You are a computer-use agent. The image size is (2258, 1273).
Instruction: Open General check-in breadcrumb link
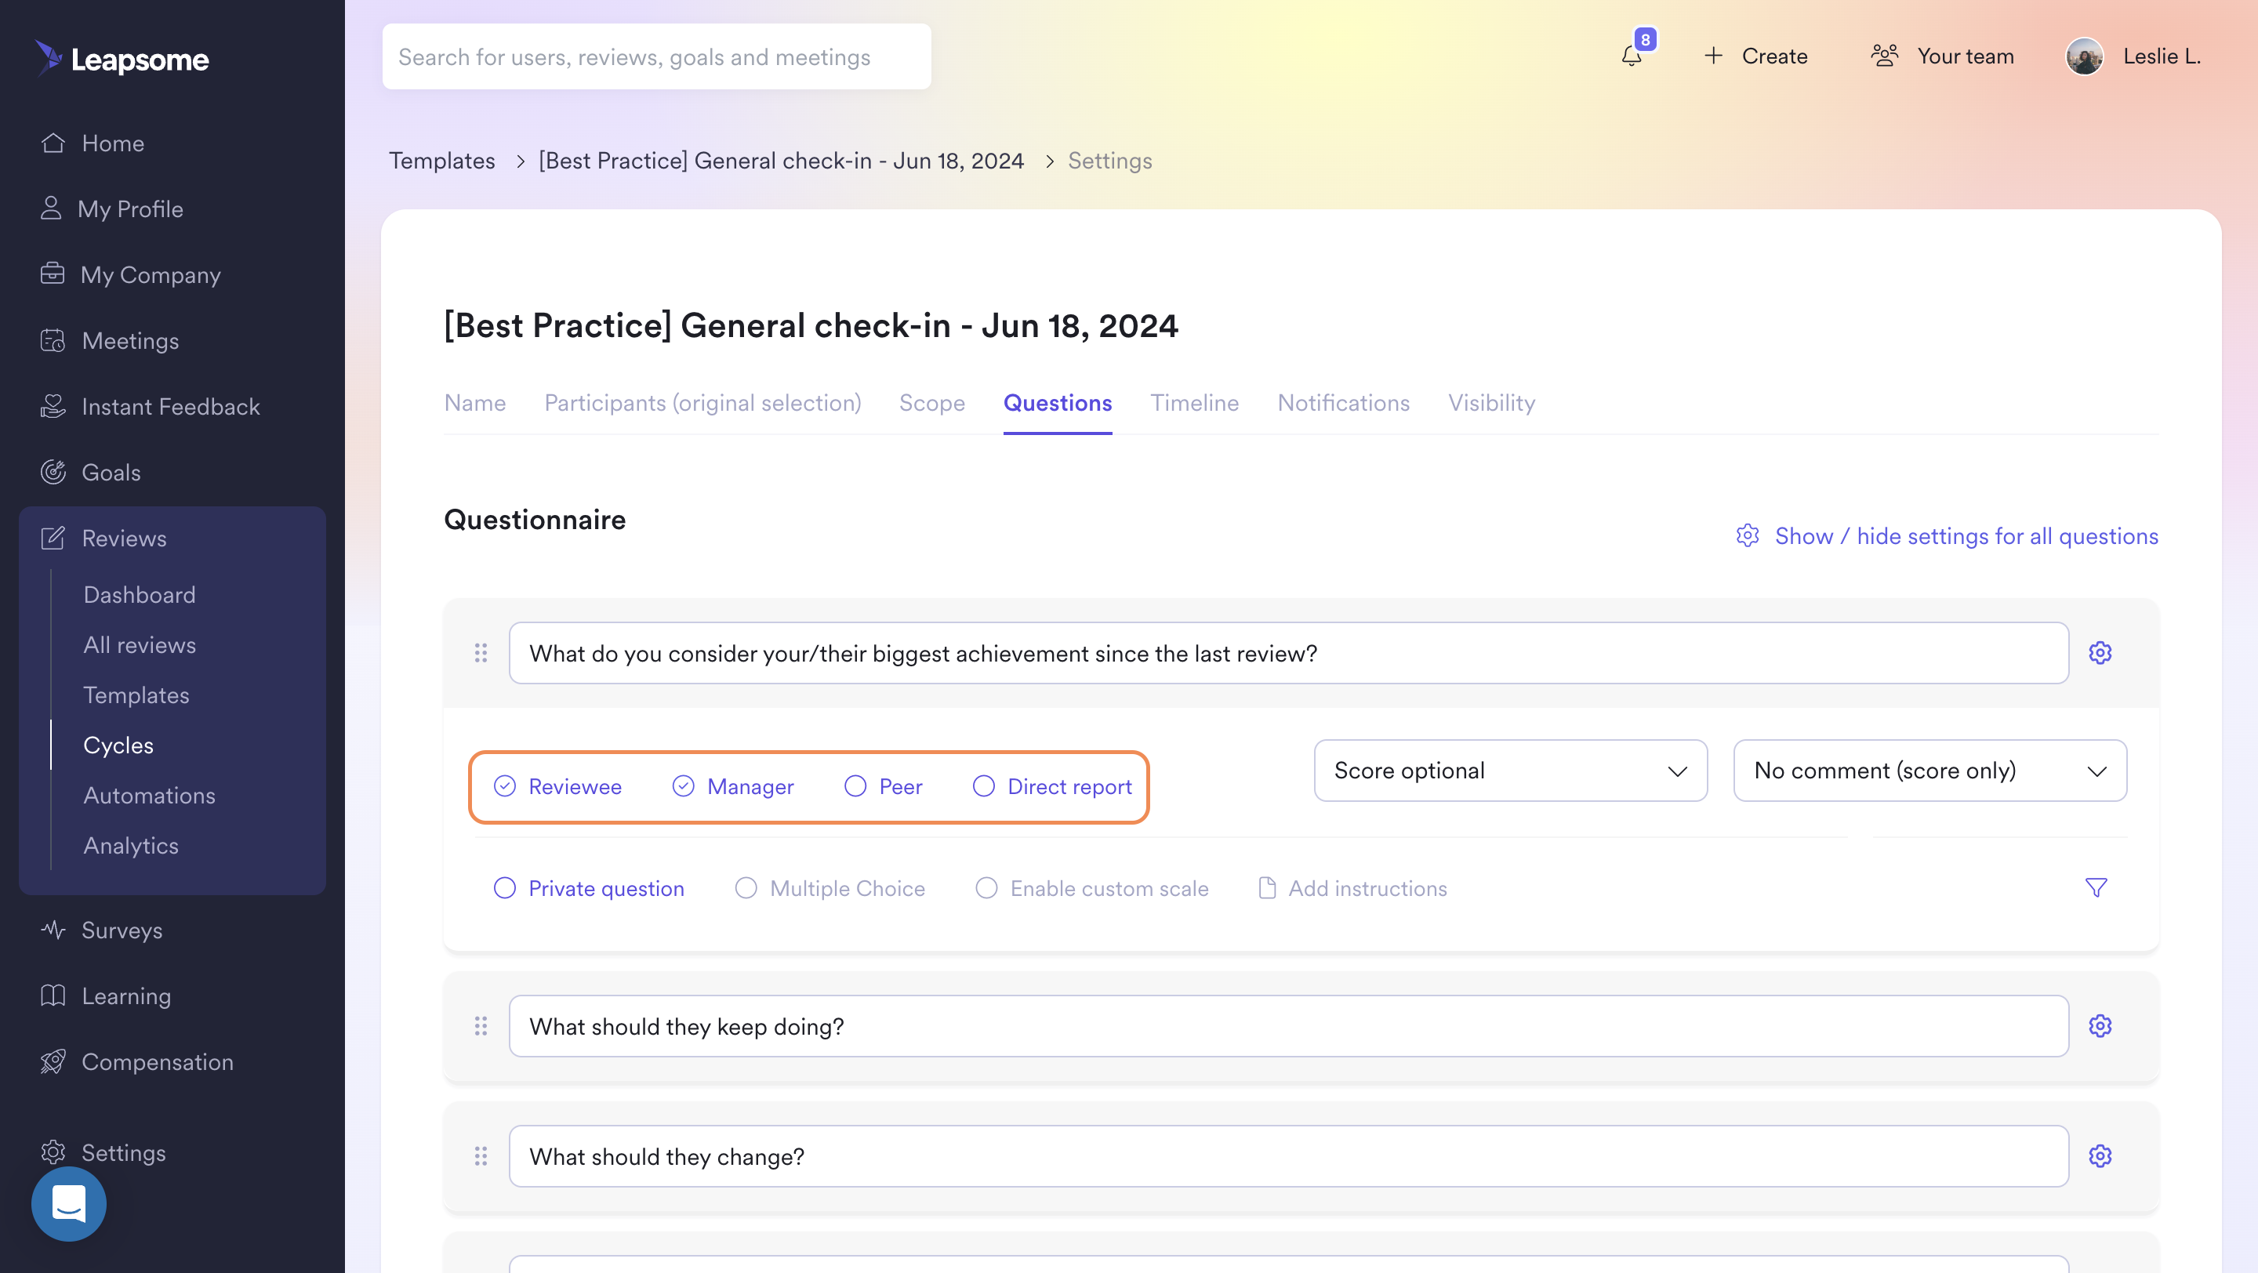click(780, 161)
